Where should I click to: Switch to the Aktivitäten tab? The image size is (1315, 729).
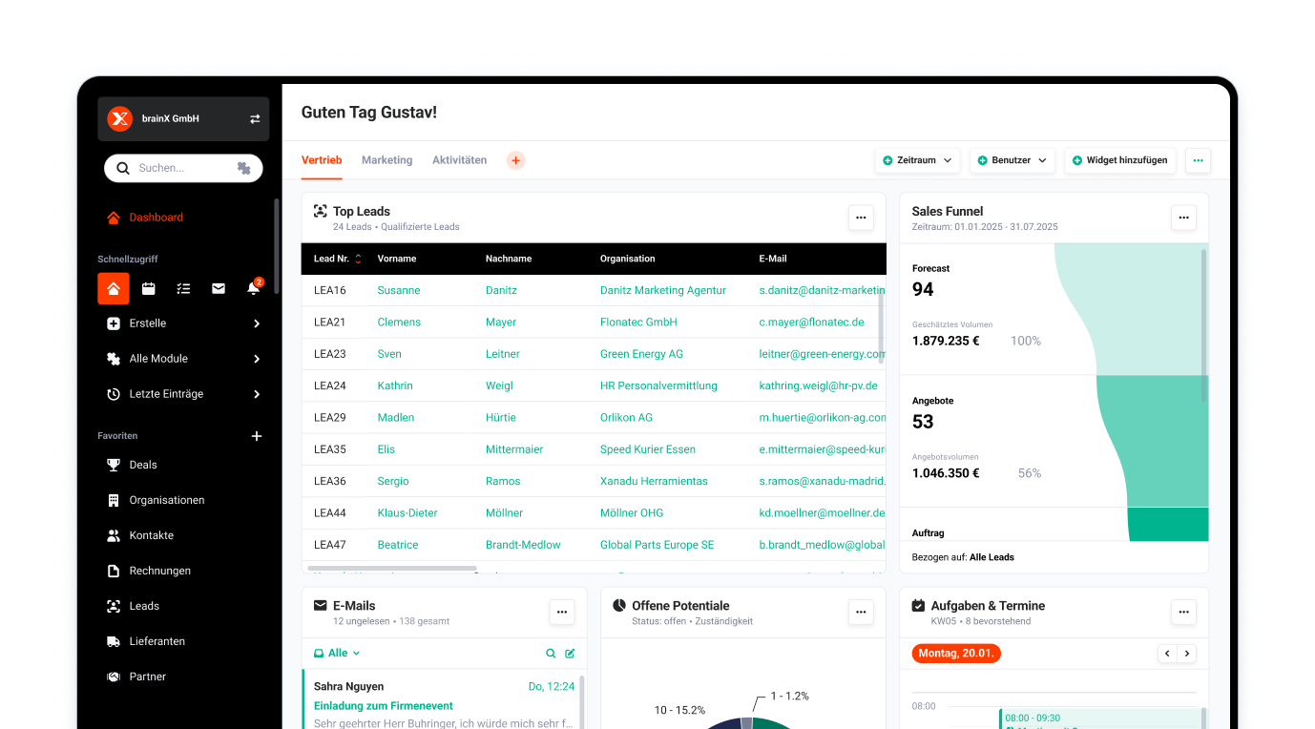(459, 160)
